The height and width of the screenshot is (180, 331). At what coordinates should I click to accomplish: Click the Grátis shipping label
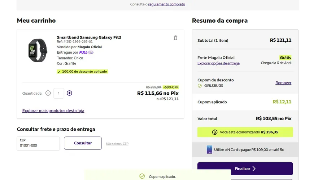pyautogui.click(x=286, y=58)
